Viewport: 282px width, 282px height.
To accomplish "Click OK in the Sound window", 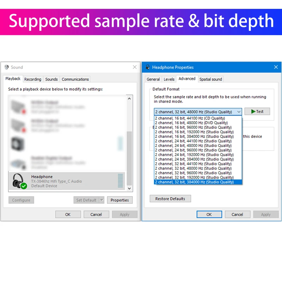I will (68, 214).
